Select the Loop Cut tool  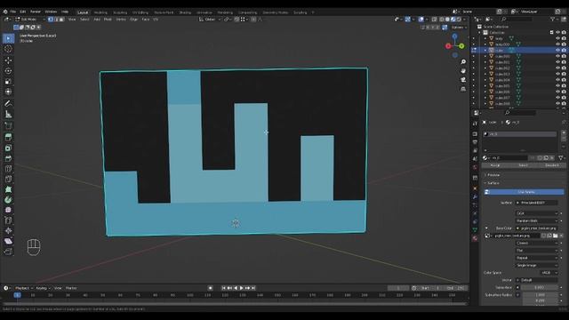click(x=8, y=168)
